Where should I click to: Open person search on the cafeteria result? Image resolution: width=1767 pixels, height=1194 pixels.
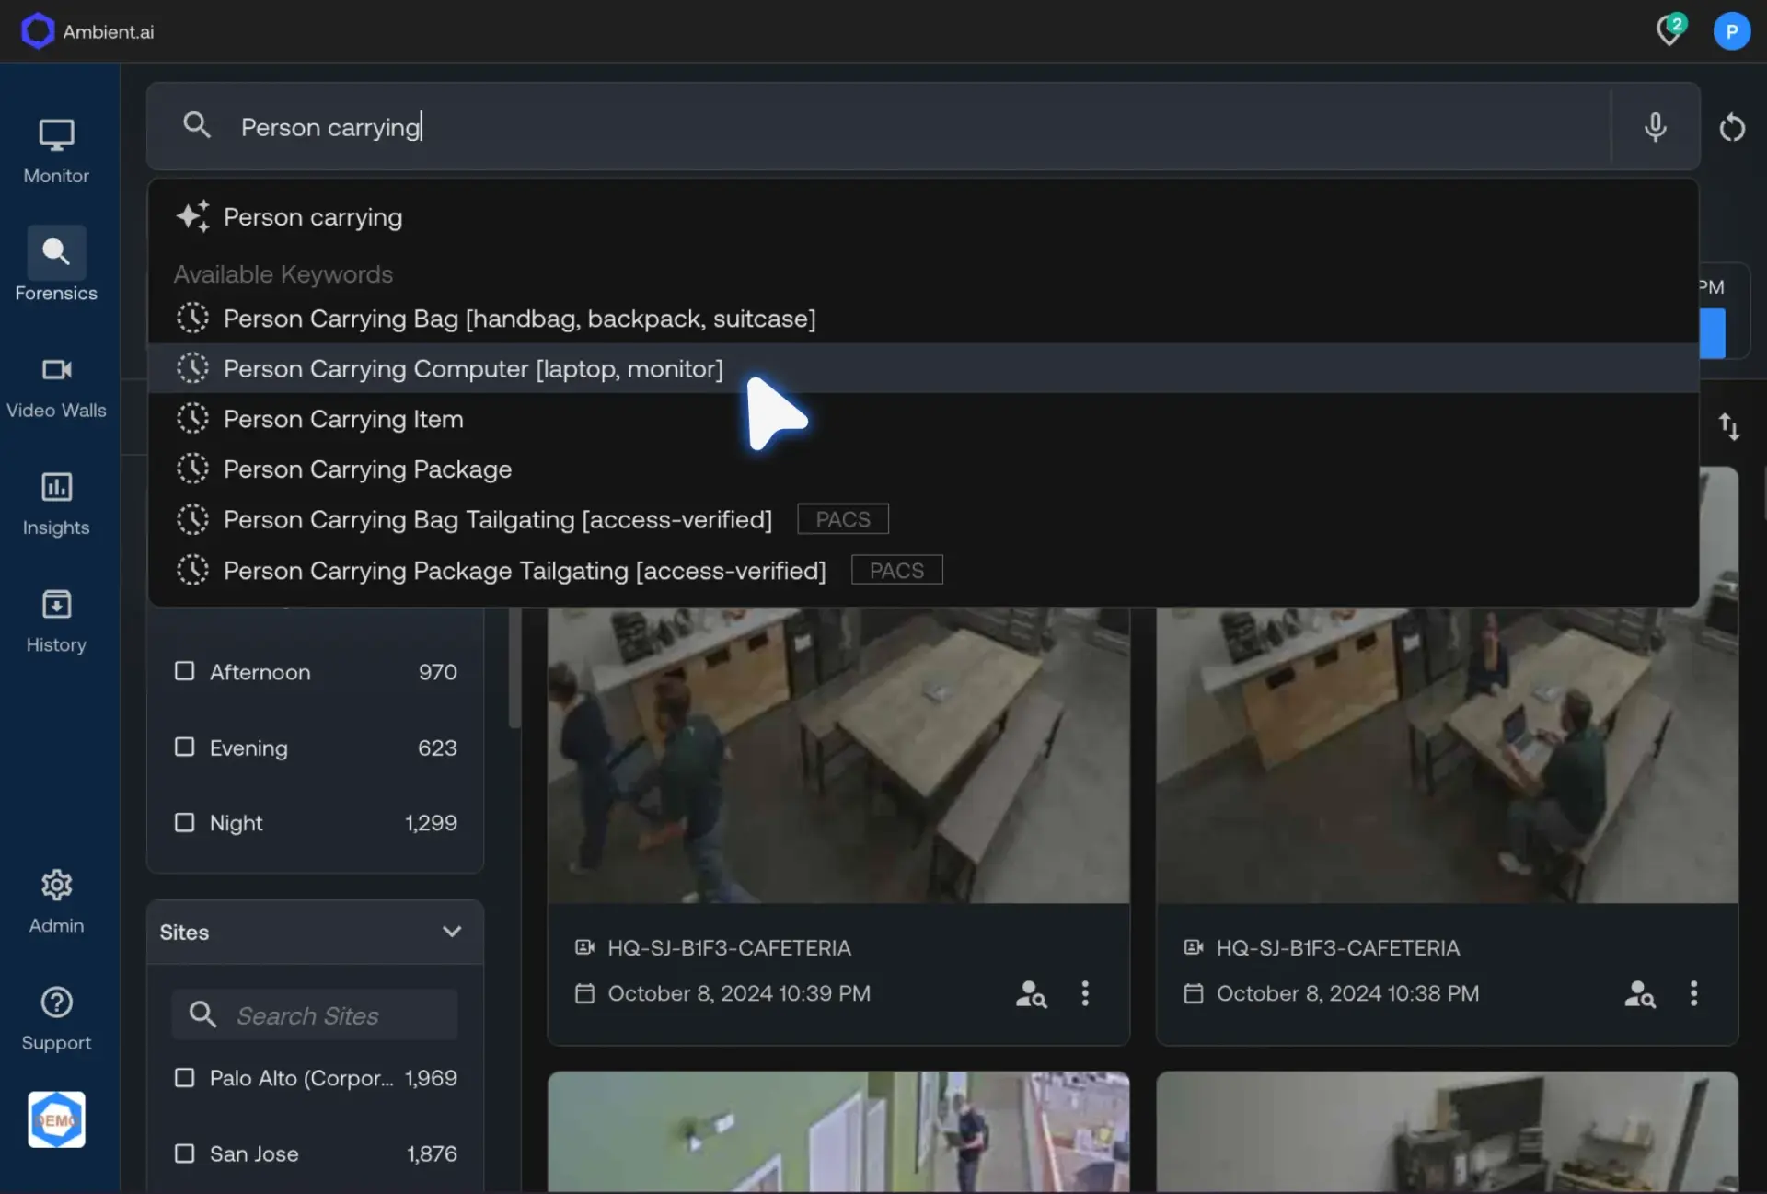click(x=1030, y=993)
